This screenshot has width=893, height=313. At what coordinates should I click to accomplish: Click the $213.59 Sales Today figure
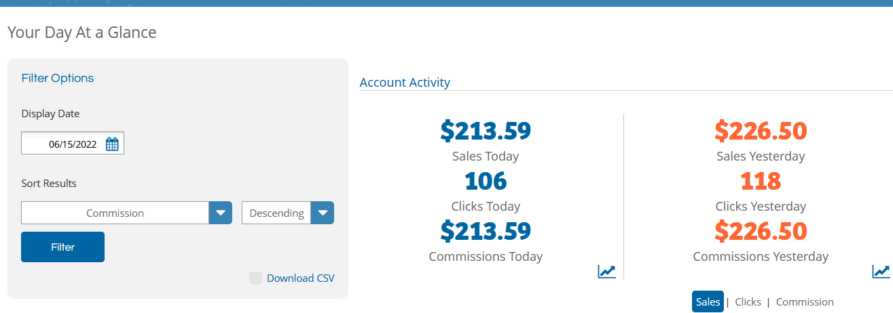point(486,131)
